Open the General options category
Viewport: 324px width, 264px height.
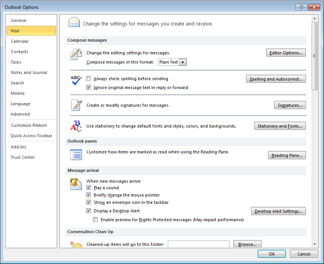[31, 20]
